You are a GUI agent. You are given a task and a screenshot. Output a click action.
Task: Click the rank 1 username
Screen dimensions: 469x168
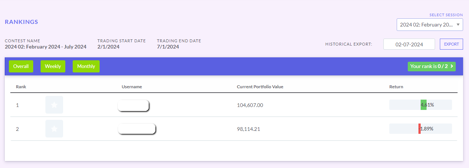coord(133,105)
